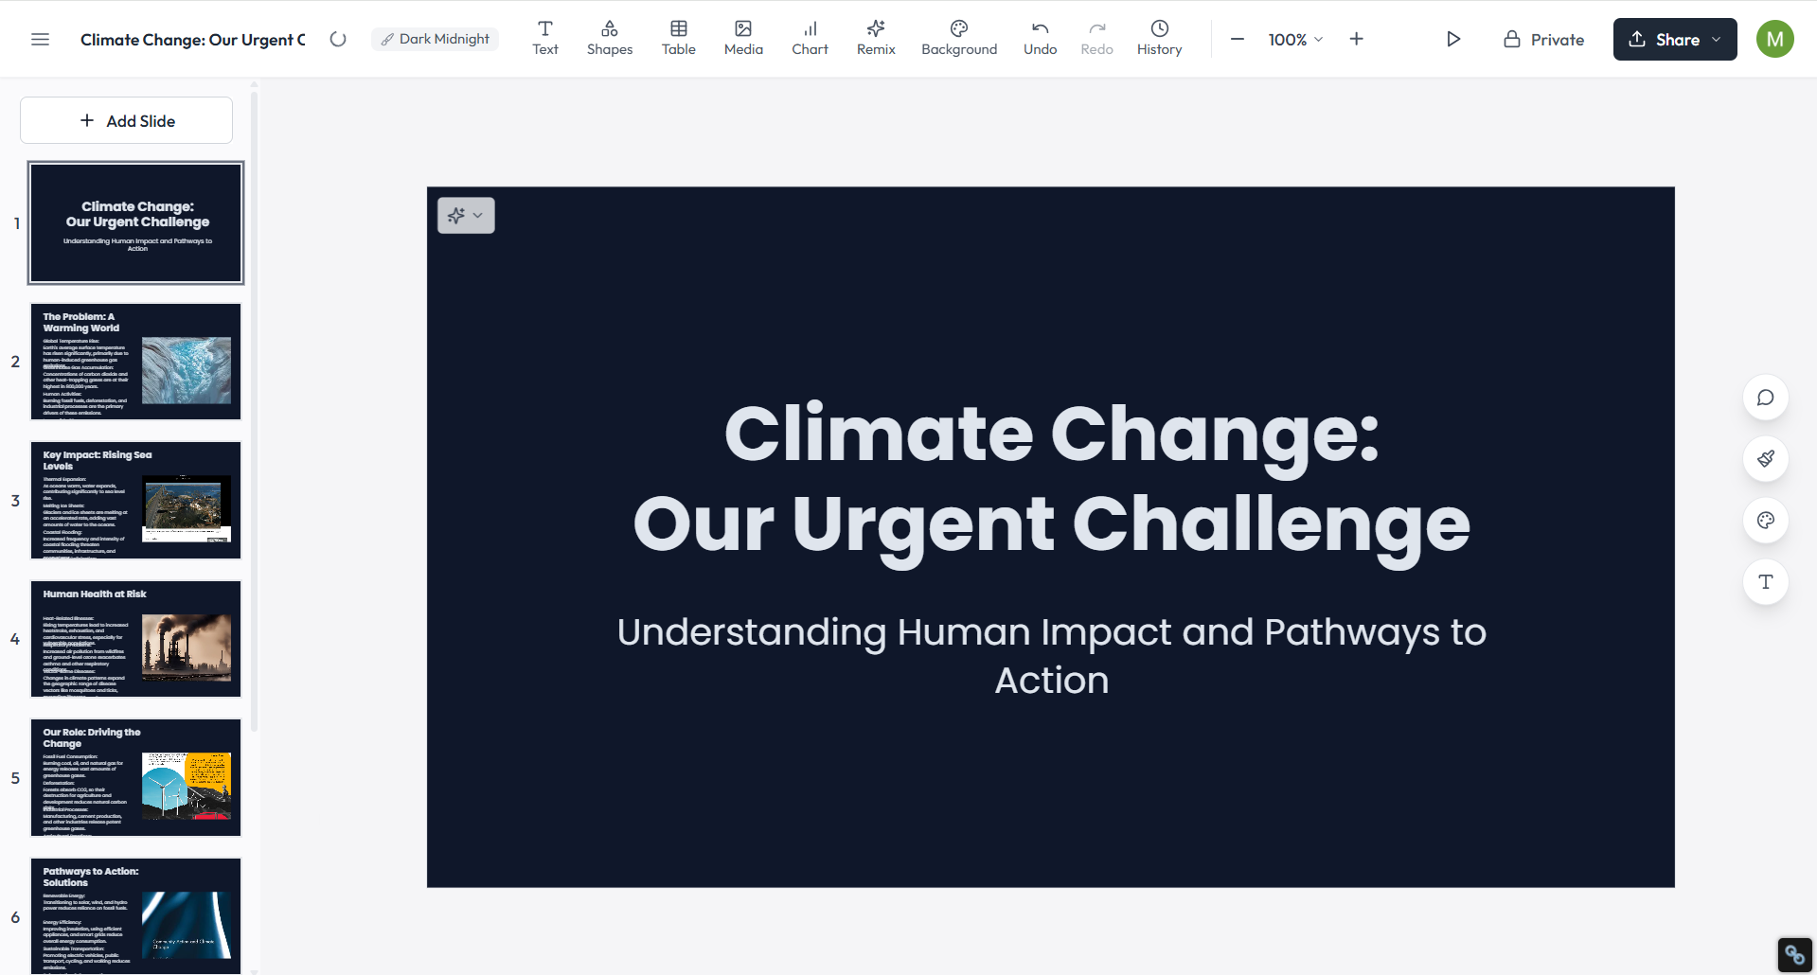Open the color palette icon on right
This screenshot has height=975, width=1817.
click(x=1765, y=521)
